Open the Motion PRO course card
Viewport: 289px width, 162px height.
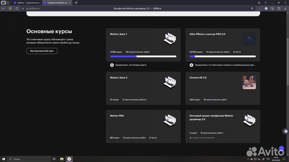click(x=143, y=126)
